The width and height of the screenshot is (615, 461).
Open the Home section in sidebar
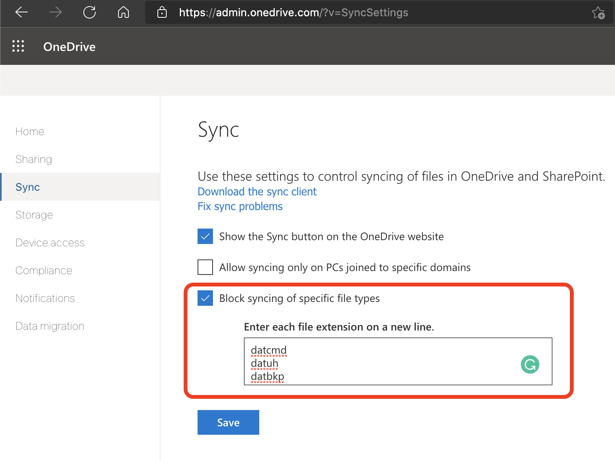click(x=30, y=132)
